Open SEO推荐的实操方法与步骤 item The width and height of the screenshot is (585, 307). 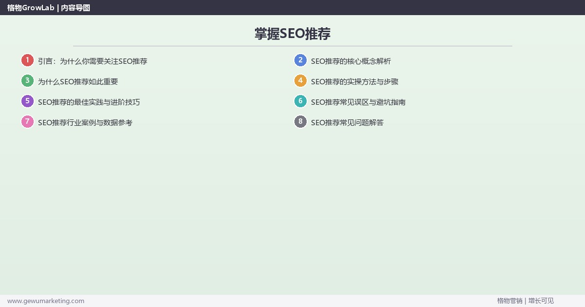point(354,82)
